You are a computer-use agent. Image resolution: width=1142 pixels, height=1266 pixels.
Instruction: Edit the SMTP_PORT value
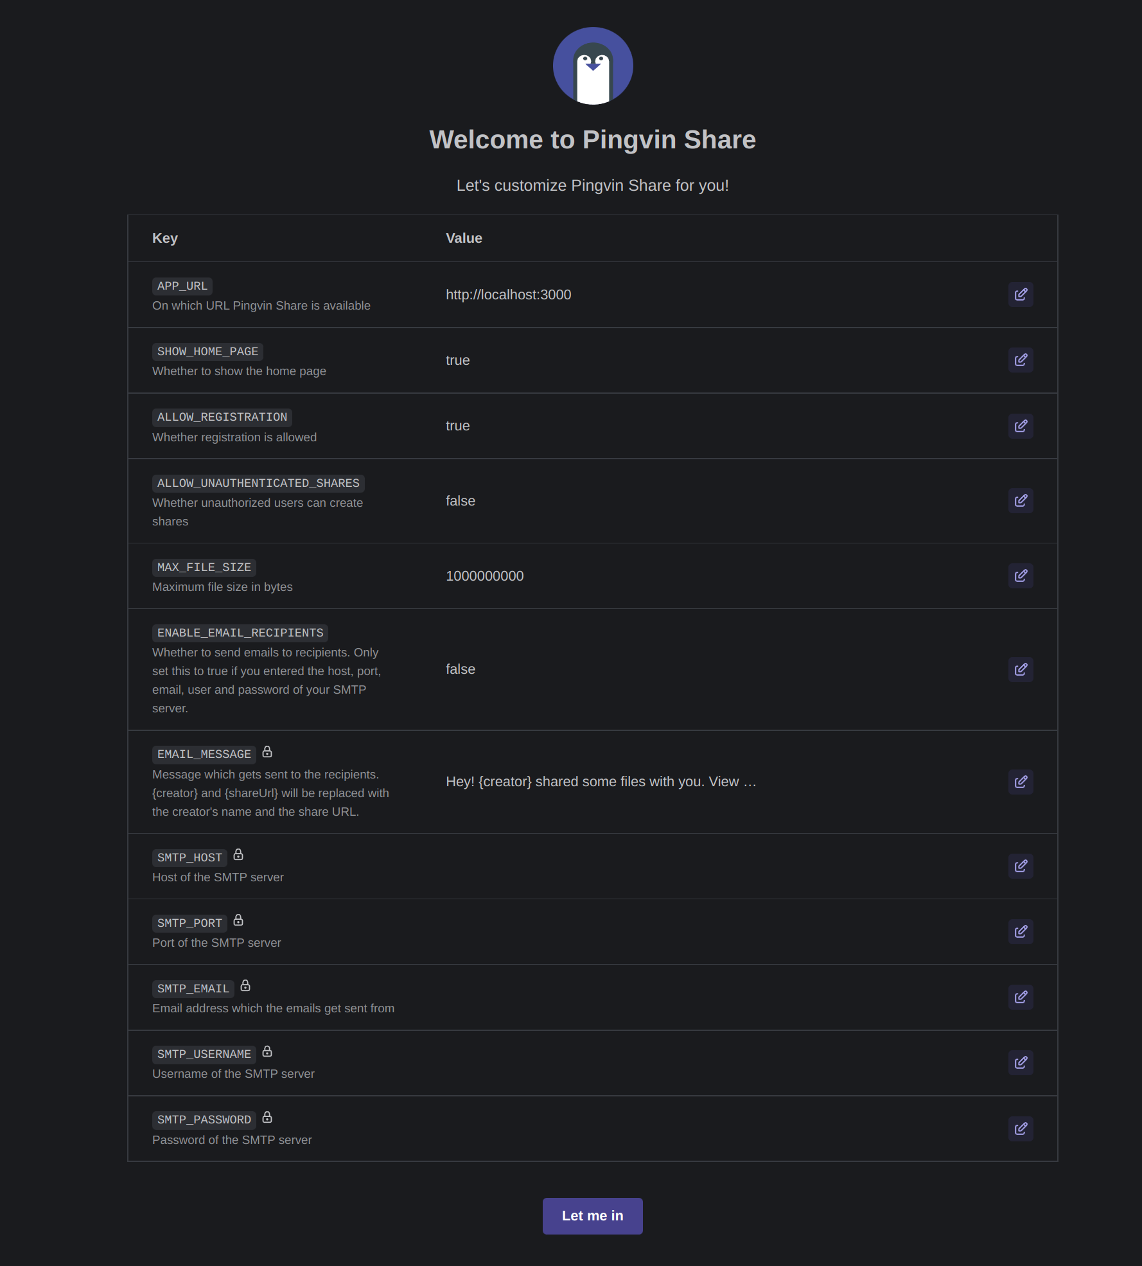point(1020,932)
